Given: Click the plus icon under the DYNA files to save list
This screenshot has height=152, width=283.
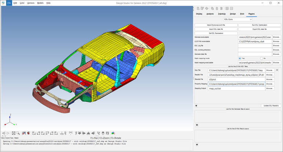Looking at the screenshot, I should point(196,144).
